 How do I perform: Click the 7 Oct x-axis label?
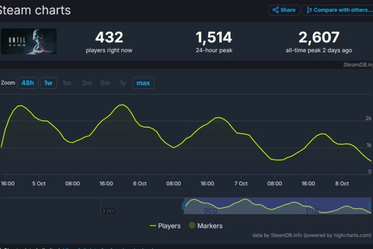pos(241,184)
